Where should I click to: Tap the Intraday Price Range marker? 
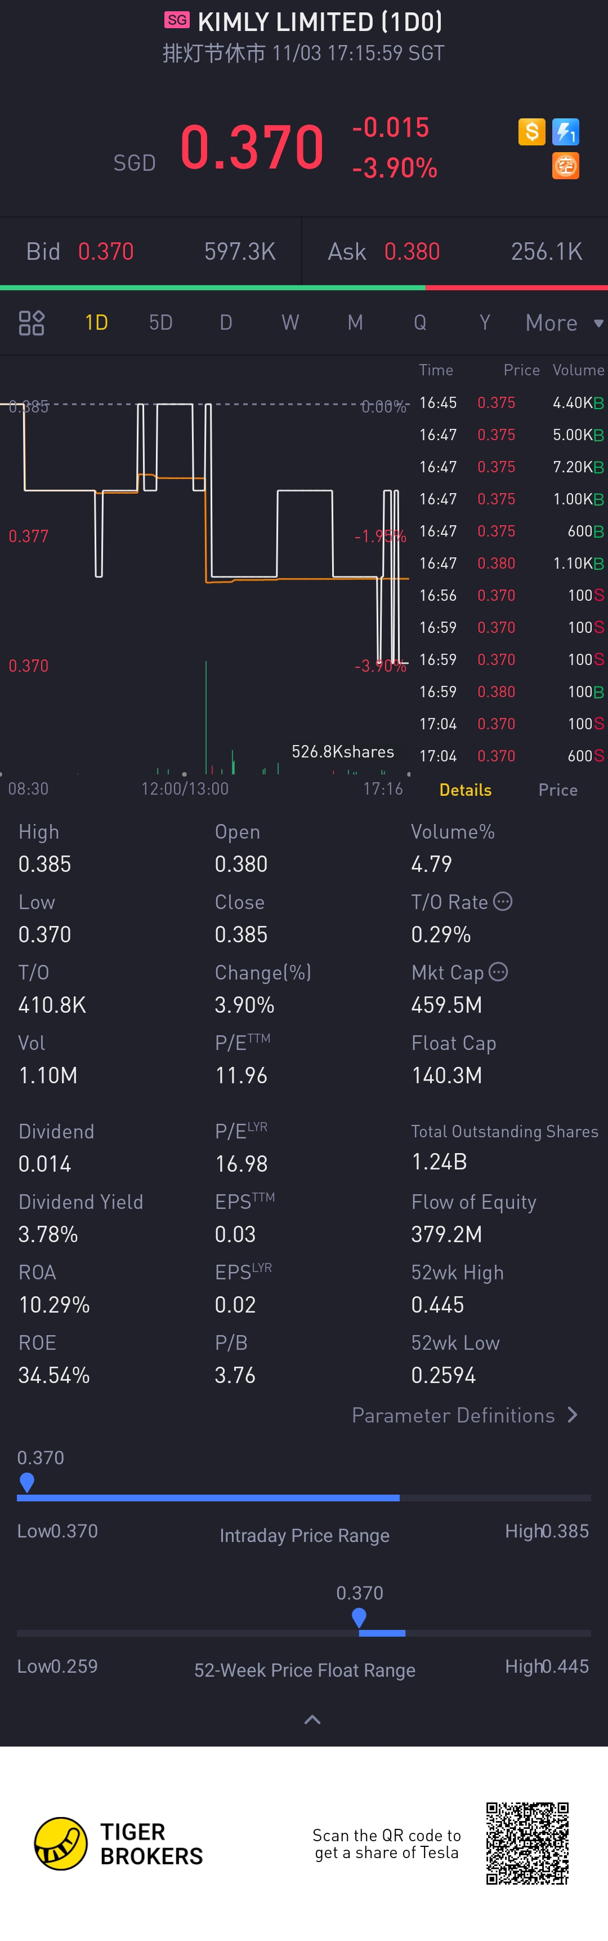[27, 1481]
